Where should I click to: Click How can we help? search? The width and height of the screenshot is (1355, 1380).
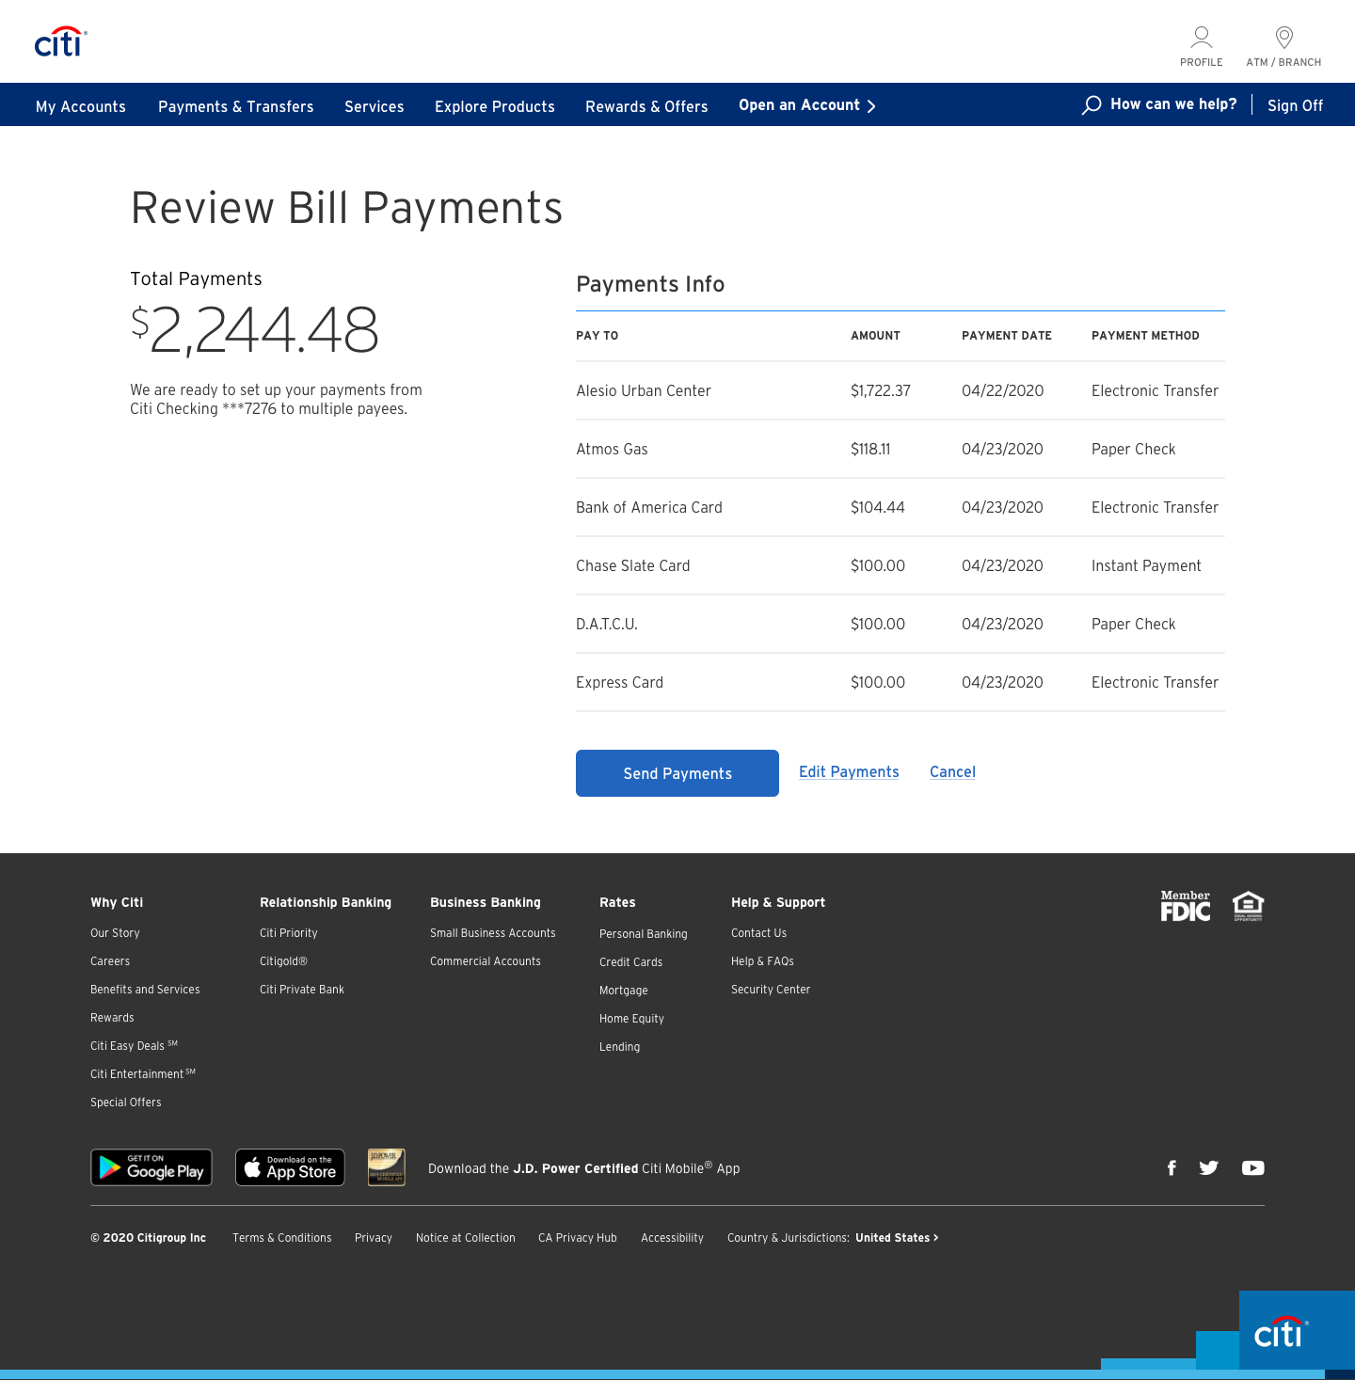[1173, 104]
